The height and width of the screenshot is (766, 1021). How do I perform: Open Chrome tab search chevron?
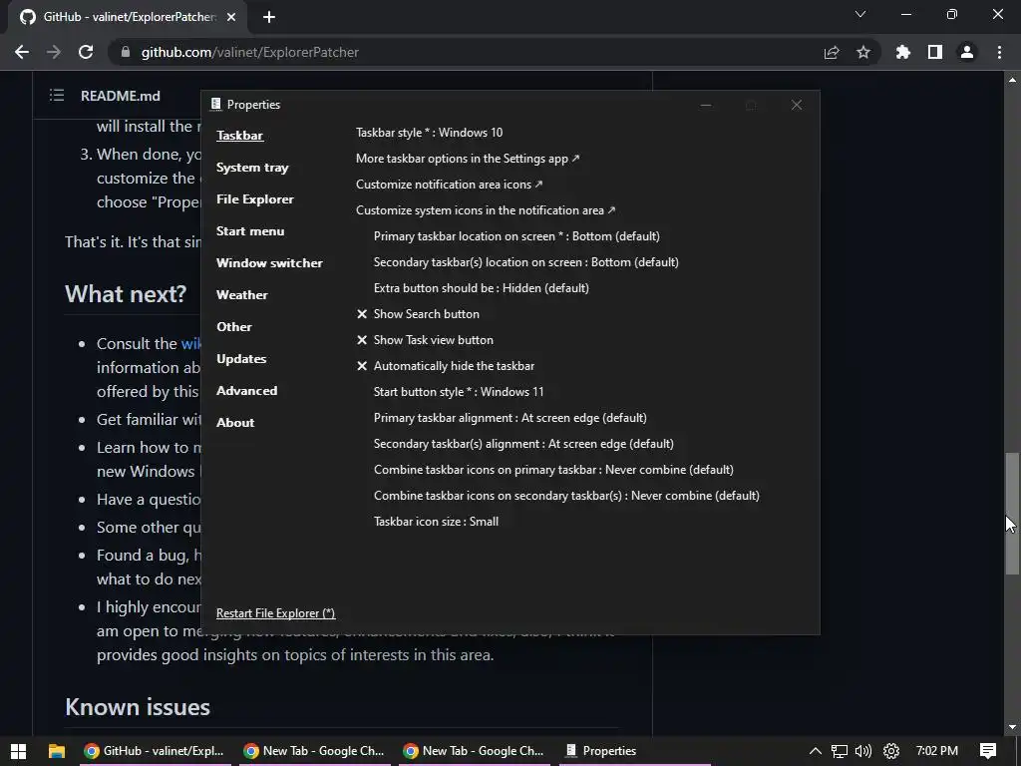point(860,14)
